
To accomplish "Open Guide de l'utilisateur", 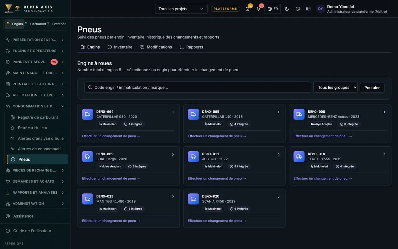I will point(35,231).
